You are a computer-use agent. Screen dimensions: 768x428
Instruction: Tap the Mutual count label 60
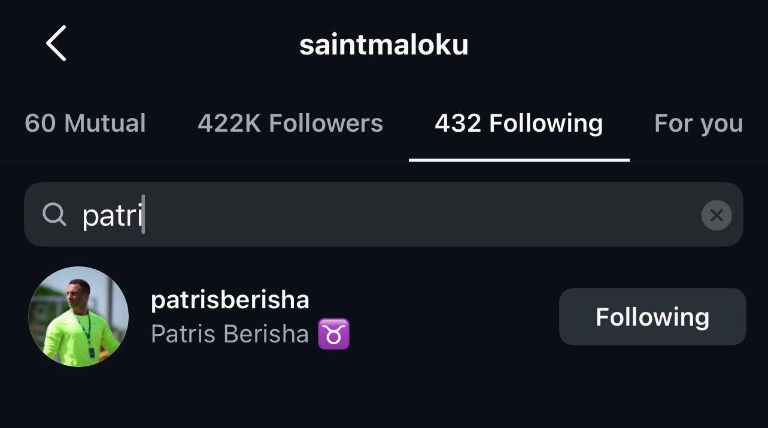tap(41, 123)
